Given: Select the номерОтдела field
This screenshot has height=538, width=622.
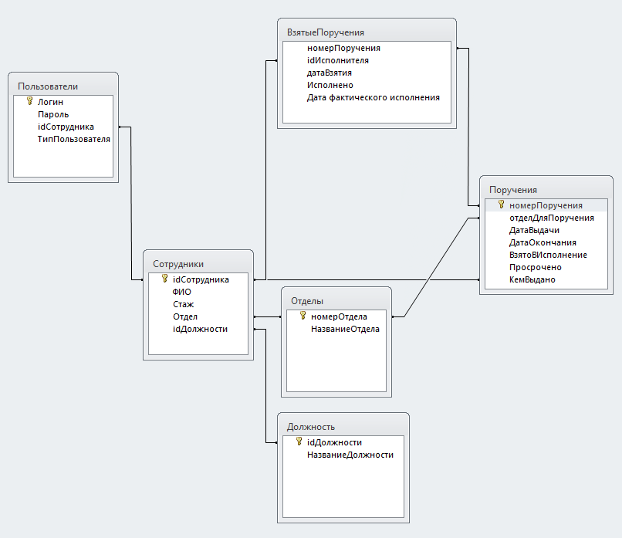Looking at the screenshot, I should pyautogui.click(x=339, y=316).
